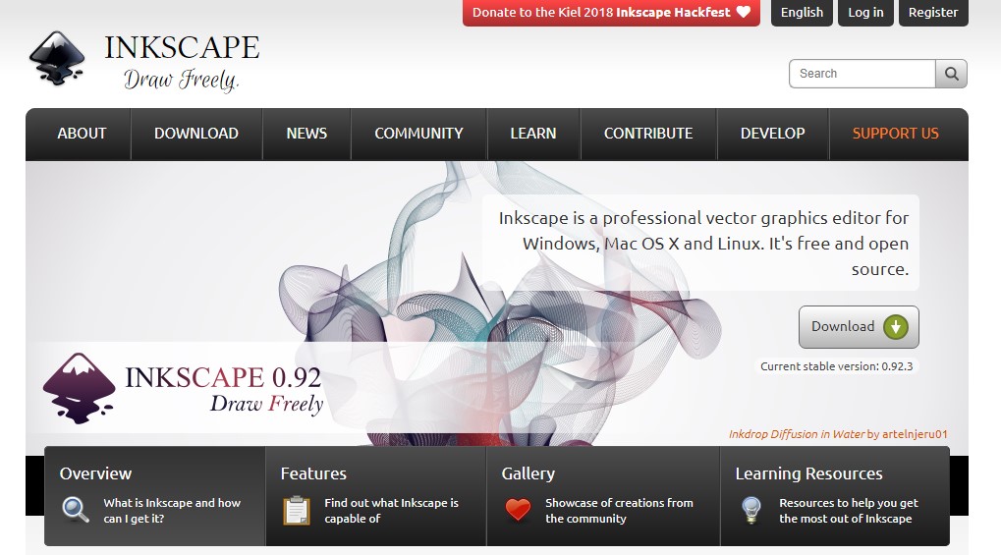Open the Features heading link
Viewport: 1001px width, 555px height.
[x=313, y=473]
